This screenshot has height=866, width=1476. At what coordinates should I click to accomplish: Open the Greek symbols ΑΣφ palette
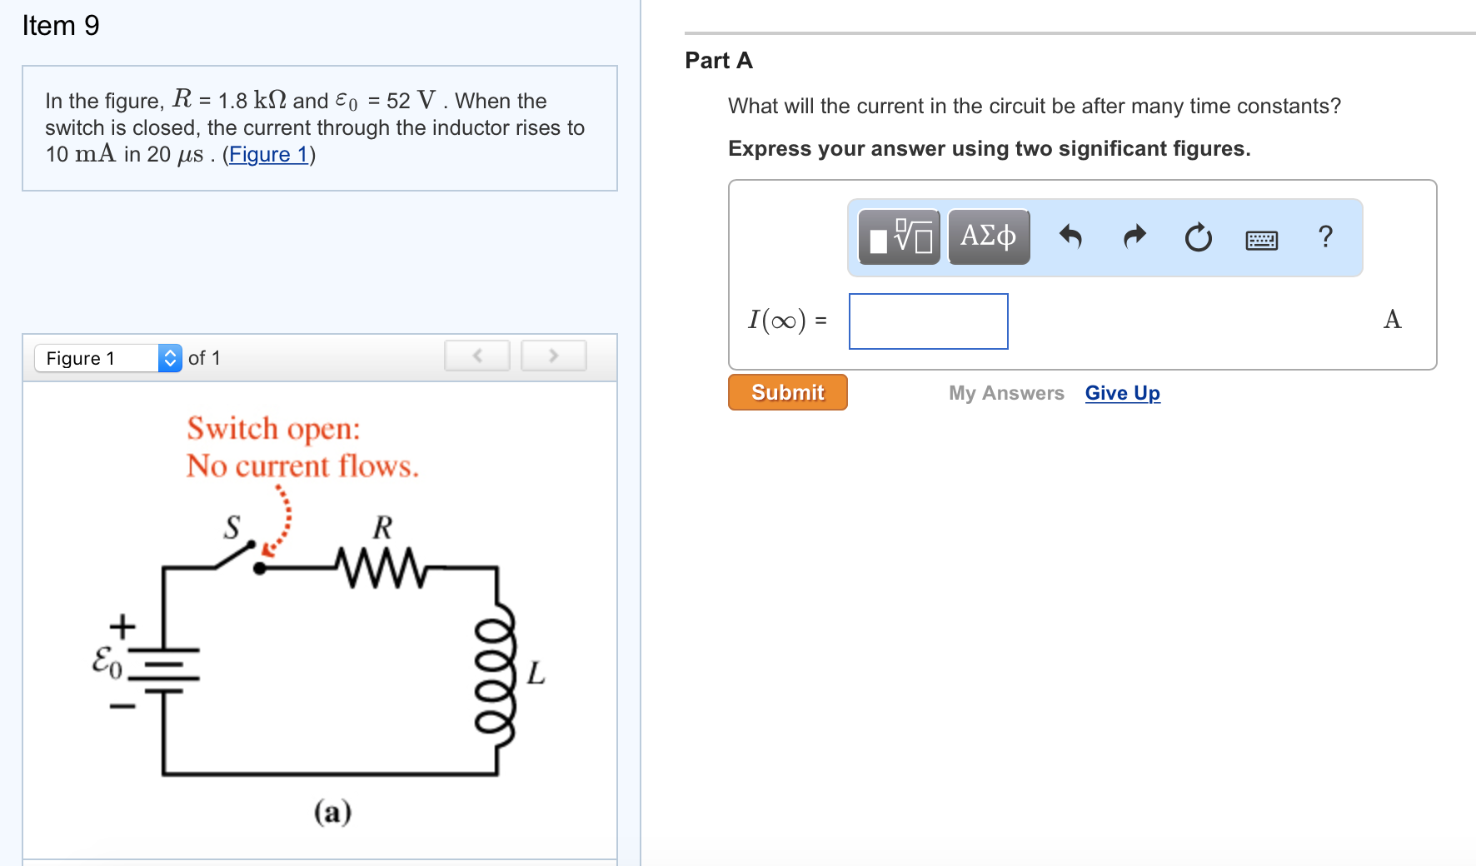pyautogui.click(x=989, y=237)
